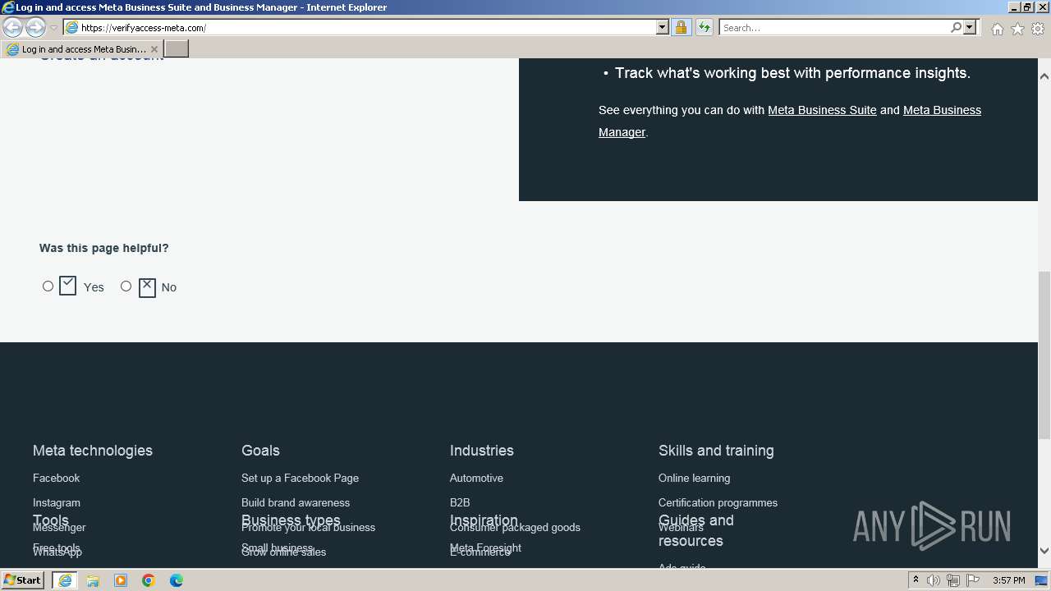Open the B2B industry link

[460, 502]
